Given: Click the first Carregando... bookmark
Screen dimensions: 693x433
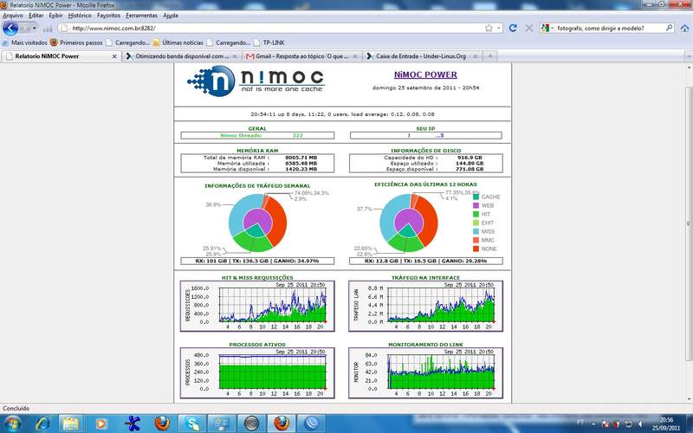Looking at the screenshot, I should (x=127, y=42).
